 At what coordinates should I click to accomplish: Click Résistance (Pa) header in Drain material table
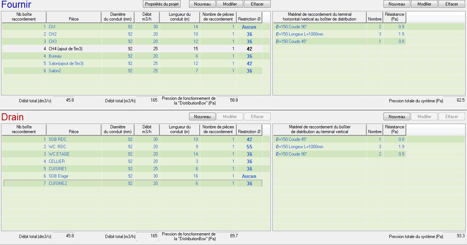click(394, 129)
